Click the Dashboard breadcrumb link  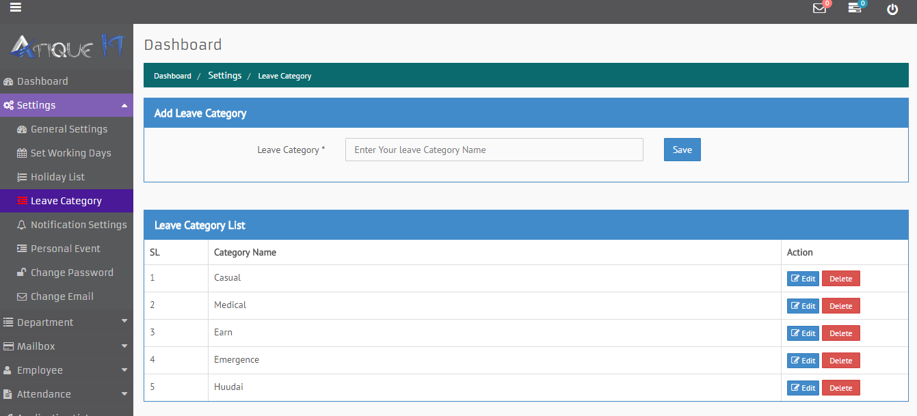click(x=172, y=76)
